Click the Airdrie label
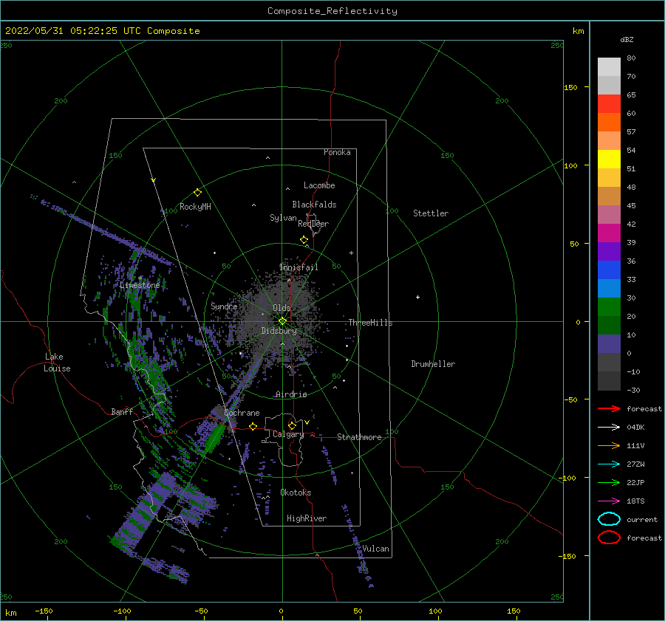This screenshot has height=621, width=665. tap(291, 394)
